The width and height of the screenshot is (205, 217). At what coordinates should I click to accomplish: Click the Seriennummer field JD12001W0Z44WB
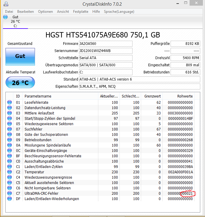tap(106, 51)
